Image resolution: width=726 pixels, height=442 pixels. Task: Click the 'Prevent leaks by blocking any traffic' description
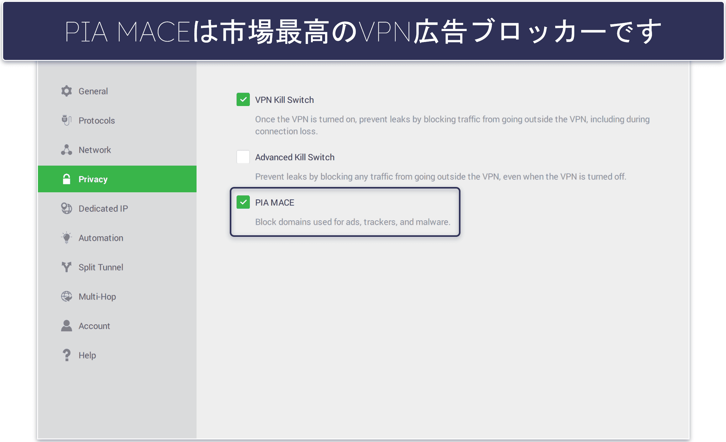click(440, 177)
